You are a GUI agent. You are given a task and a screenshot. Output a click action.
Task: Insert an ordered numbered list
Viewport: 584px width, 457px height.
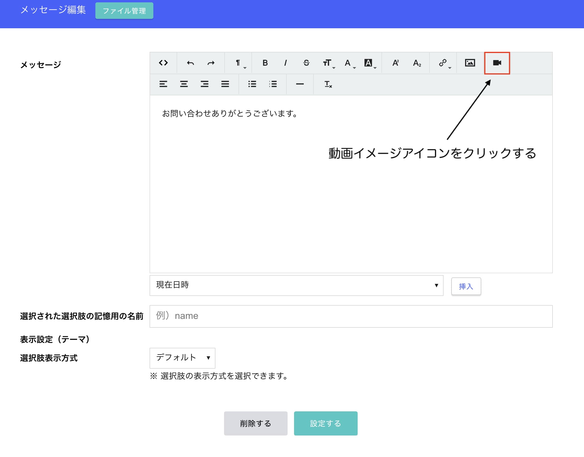point(273,84)
